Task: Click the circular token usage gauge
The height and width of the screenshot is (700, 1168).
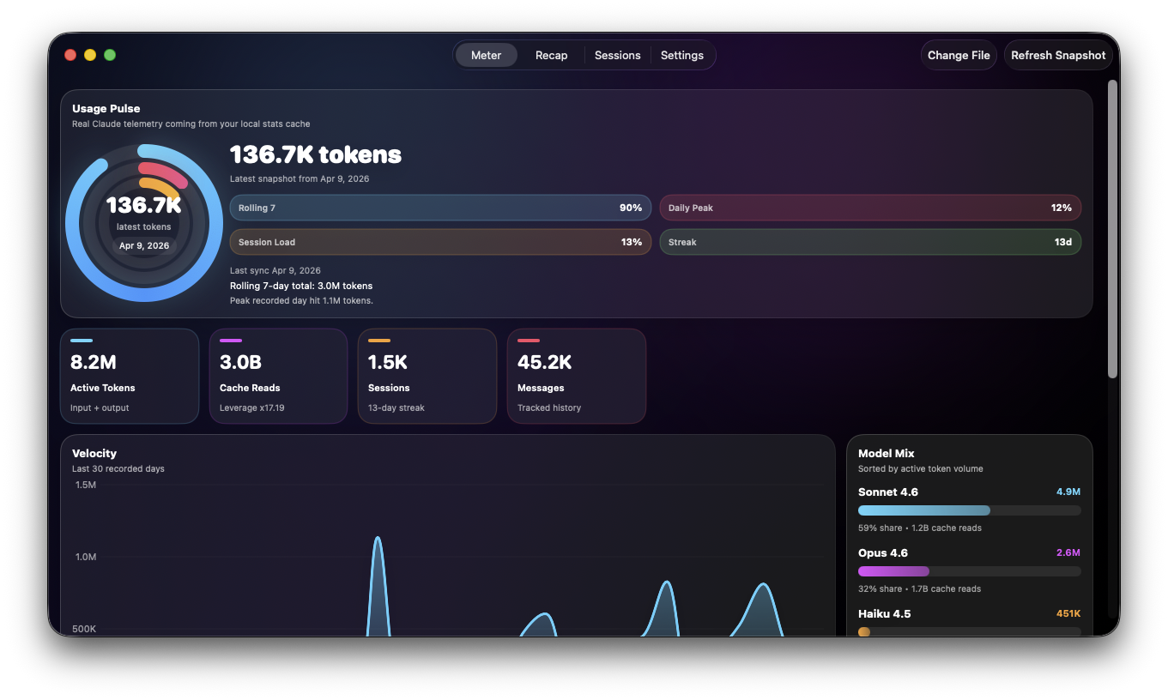Action: [x=144, y=223]
